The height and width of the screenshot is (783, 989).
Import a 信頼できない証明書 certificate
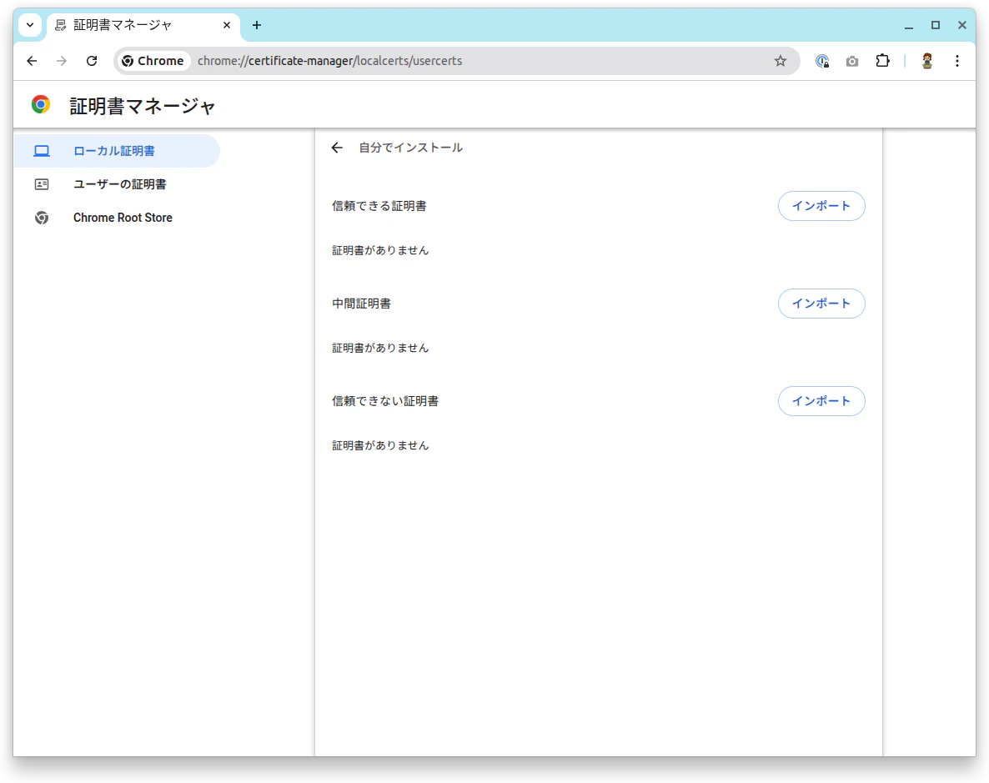point(821,401)
